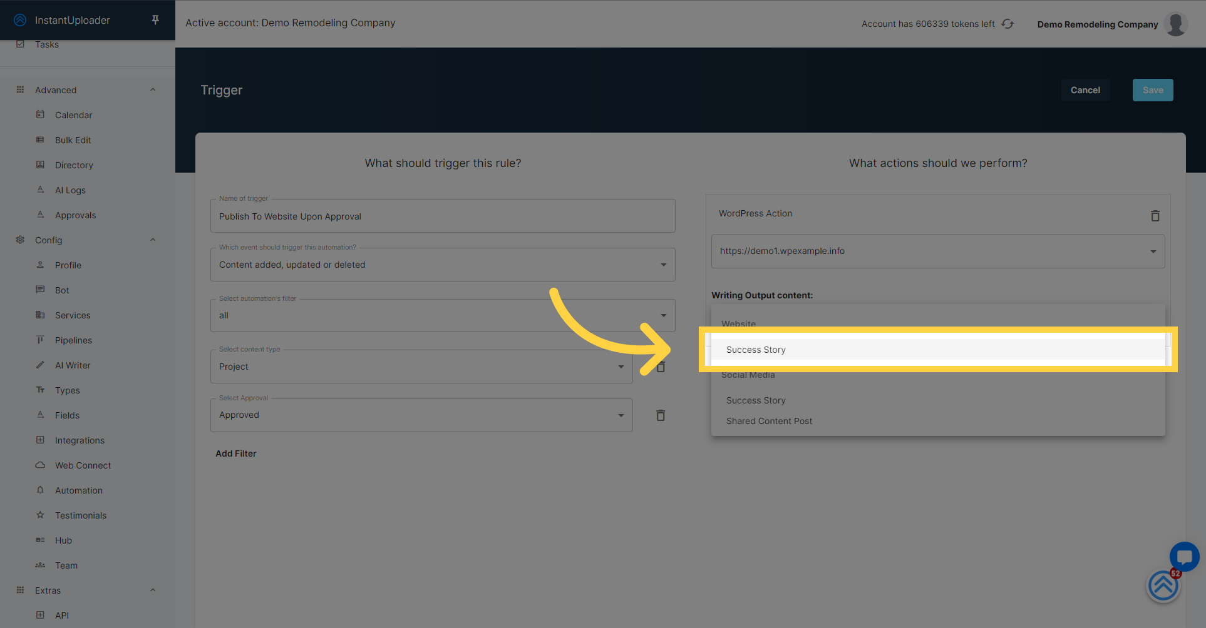
Task: Click the Integrations plus icon
Action: pyautogui.click(x=40, y=440)
